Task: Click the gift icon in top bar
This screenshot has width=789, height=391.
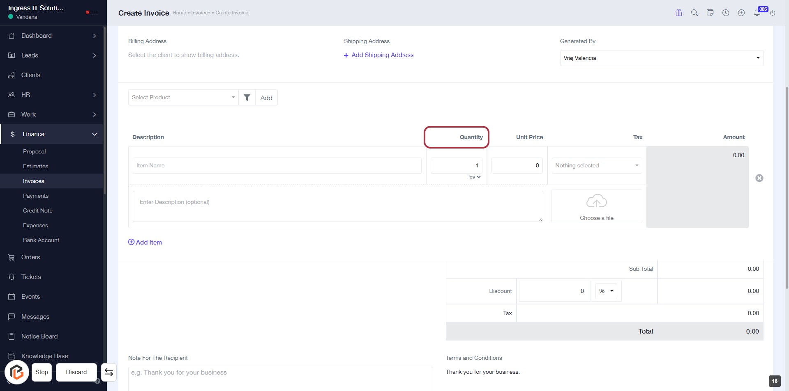Action: [x=678, y=13]
